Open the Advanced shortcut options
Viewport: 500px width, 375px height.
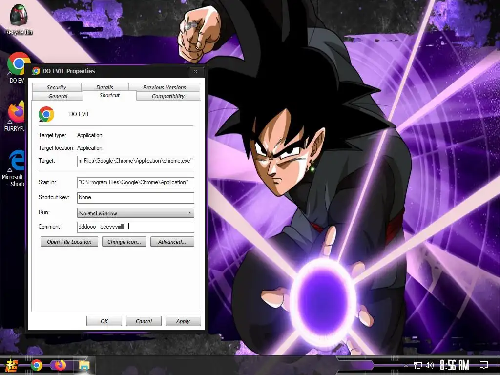[172, 242]
